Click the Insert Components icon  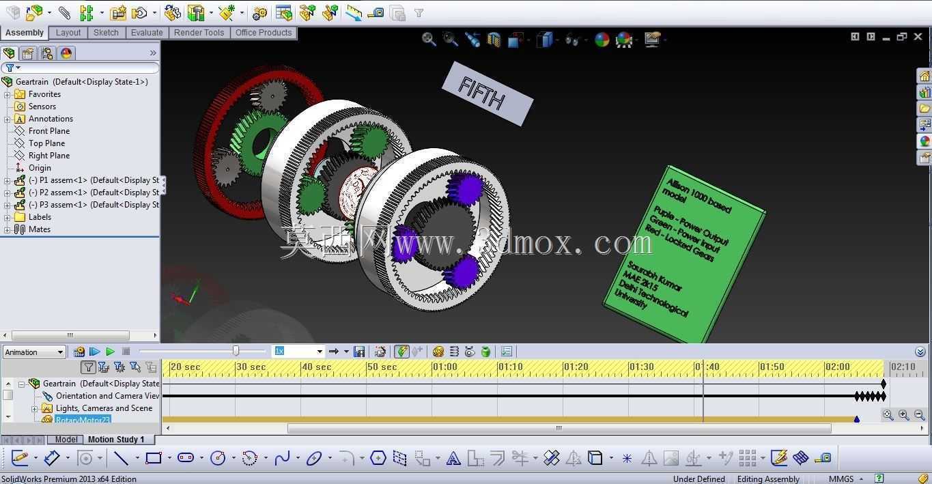[x=33, y=12]
